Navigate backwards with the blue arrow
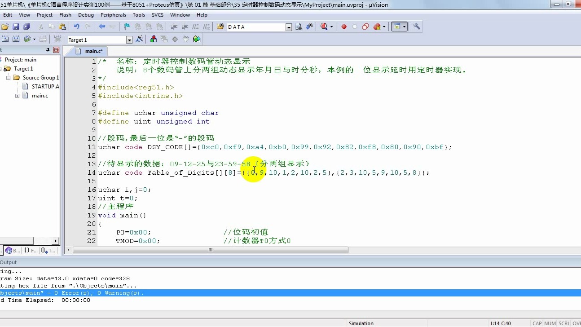 (102, 27)
